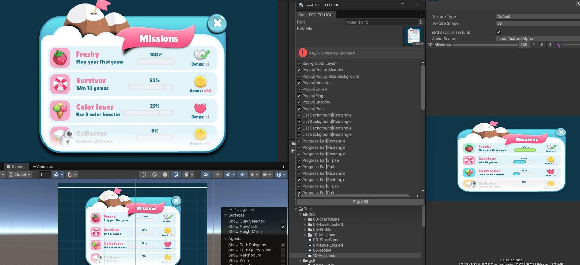Click the Font object picker circle icon

pos(421,22)
